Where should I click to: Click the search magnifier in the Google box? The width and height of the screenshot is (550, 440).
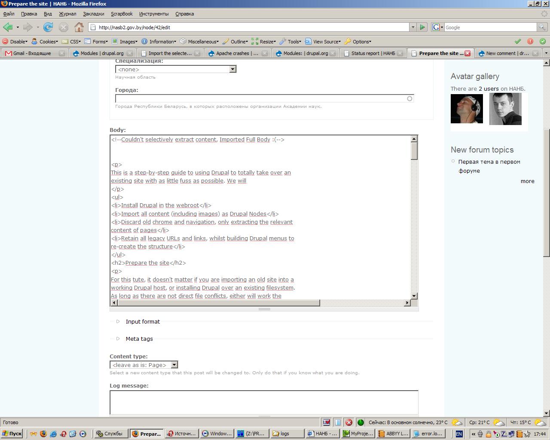[543, 27]
